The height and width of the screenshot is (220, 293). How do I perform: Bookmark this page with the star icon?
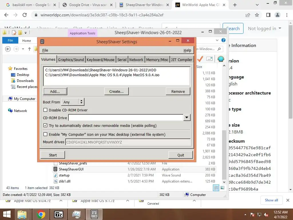pos(257,15)
